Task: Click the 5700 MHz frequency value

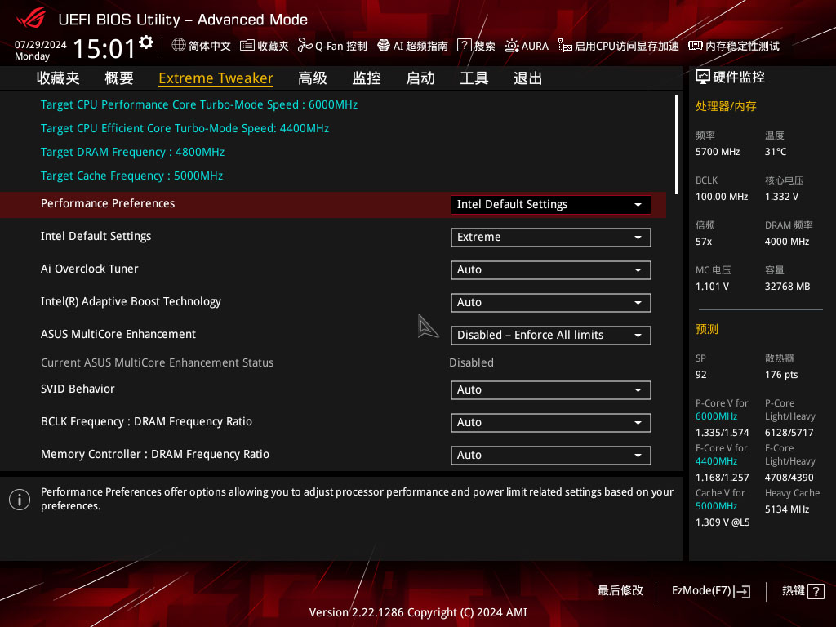Action: coord(718,152)
